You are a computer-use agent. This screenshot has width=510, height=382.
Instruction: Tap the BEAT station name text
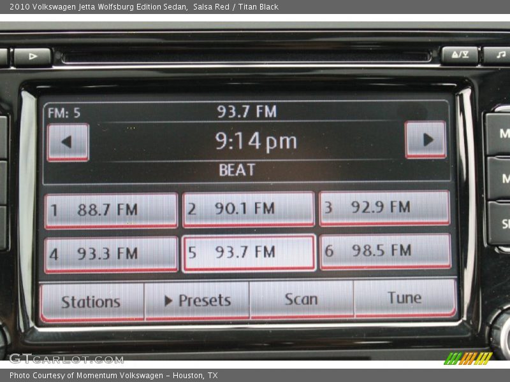(x=236, y=170)
